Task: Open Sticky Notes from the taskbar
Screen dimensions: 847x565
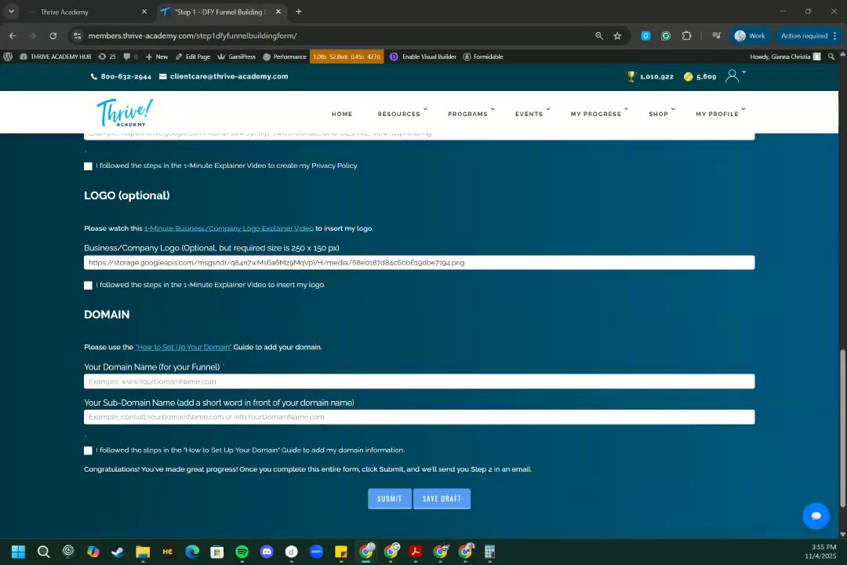Action: click(x=341, y=552)
